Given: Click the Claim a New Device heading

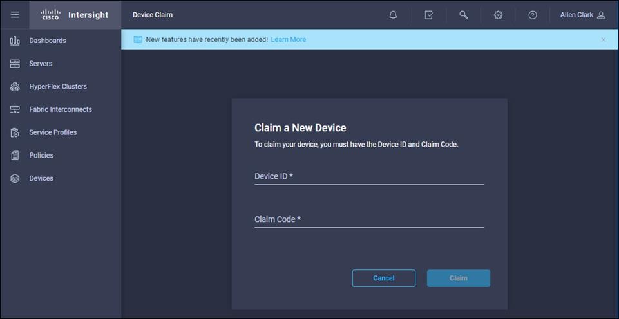Looking at the screenshot, I should point(300,128).
